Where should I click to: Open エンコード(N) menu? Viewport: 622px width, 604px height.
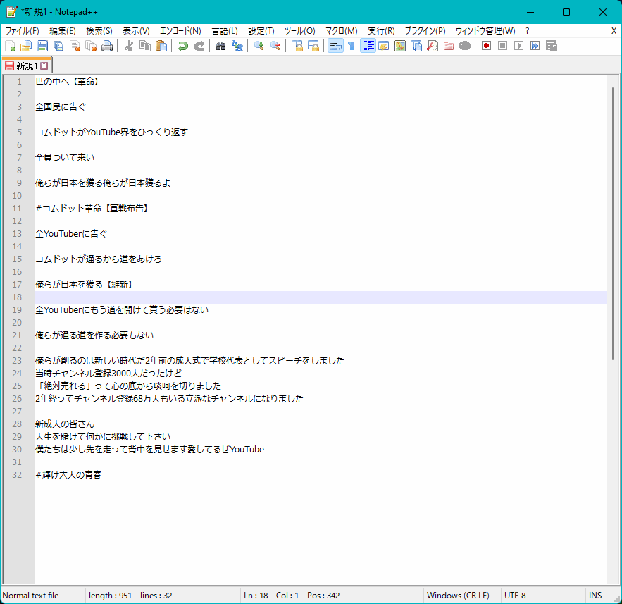click(180, 31)
